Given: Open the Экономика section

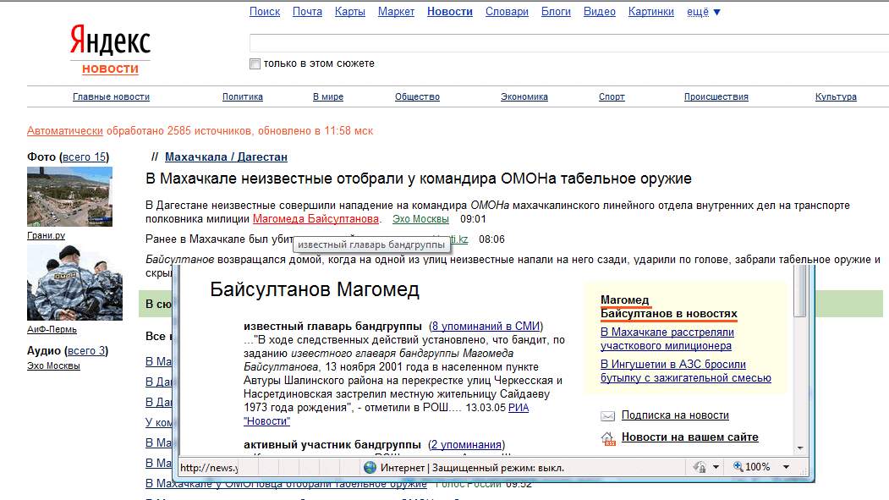Looking at the screenshot, I should tap(524, 97).
